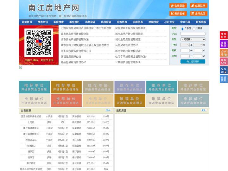Click 面议 price in last listing row
Viewport: 228px width, 171px height.
[x=106, y=169]
